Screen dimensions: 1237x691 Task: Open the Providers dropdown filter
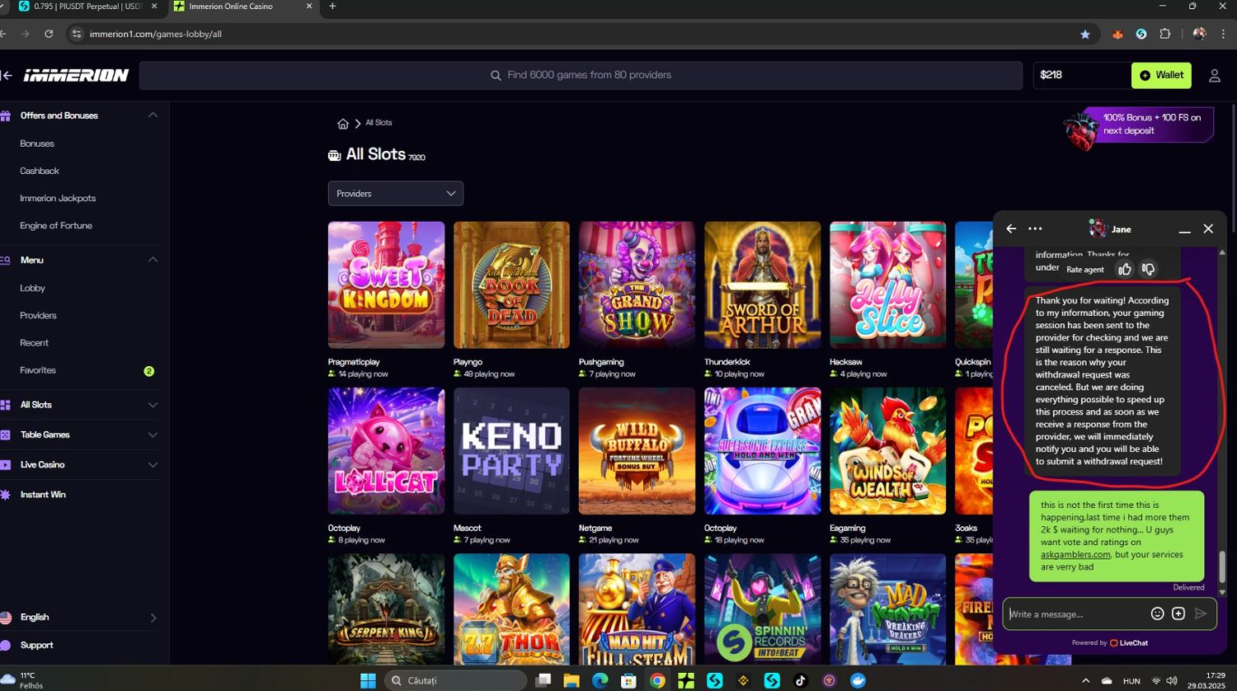pos(395,194)
